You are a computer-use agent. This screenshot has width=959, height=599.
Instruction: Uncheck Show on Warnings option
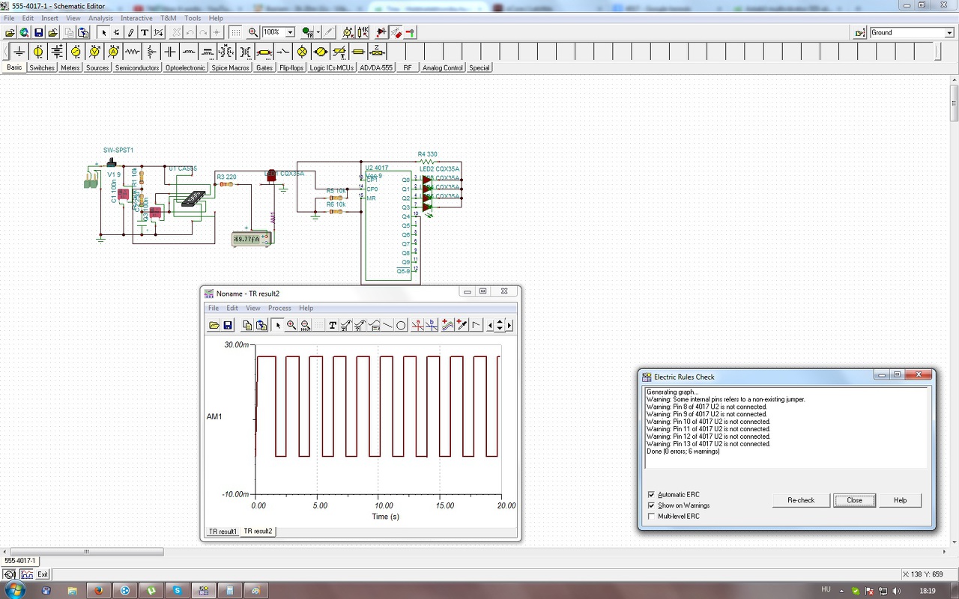[x=651, y=505]
